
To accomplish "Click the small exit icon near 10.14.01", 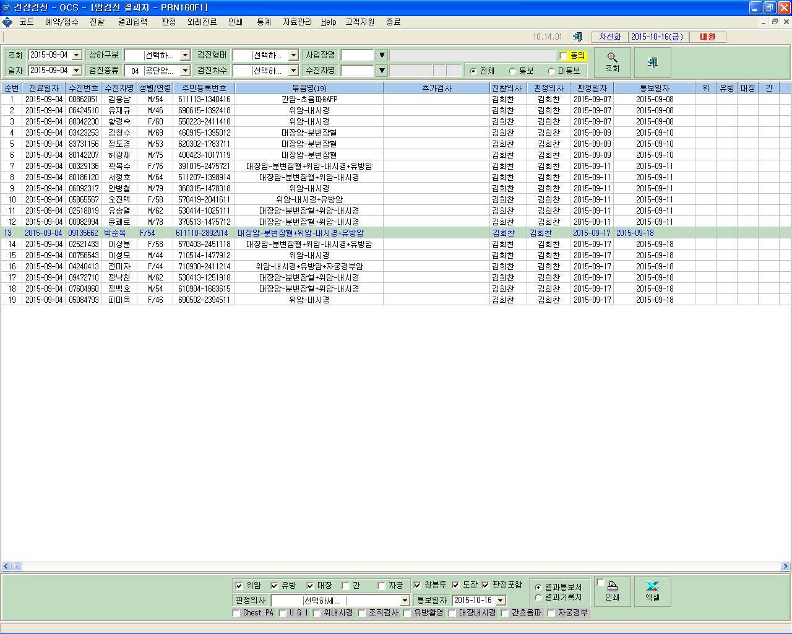I will click(x=577, y=37).
